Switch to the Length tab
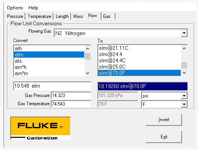The width and height of the screenshot is (198, 150). pyautogui.click(x=62, y=16)
